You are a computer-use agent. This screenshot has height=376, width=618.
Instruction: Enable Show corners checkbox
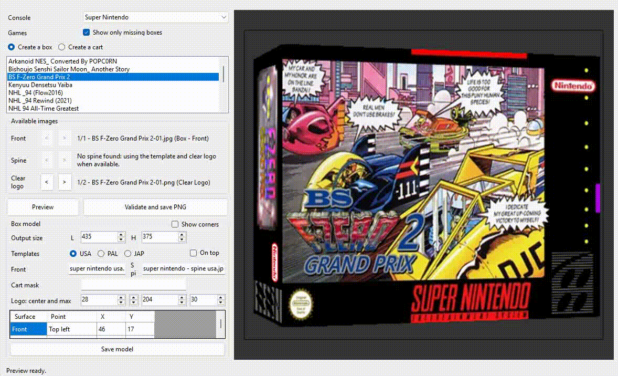coord(175,224)
